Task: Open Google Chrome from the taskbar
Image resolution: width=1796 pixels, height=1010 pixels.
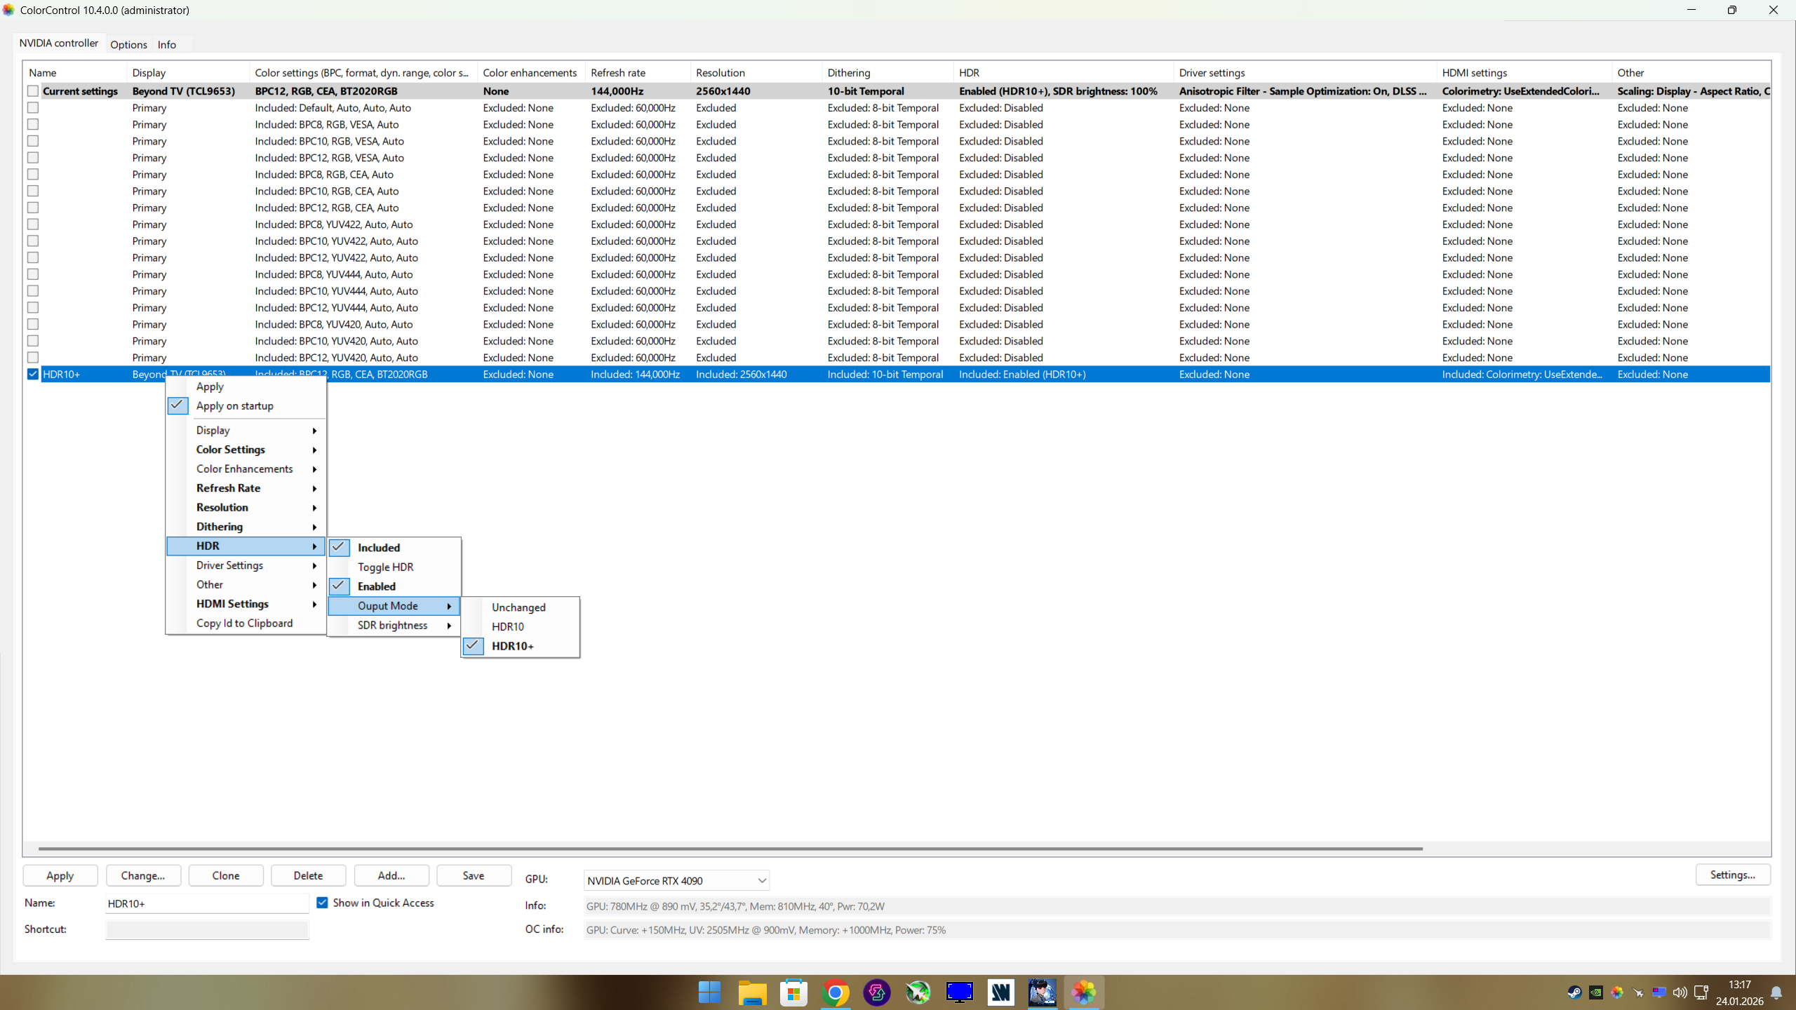Action: tap(835, 992)
